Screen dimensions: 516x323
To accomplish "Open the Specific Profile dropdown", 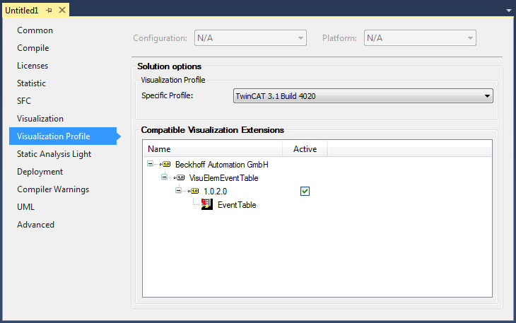I will coord(363,96).
